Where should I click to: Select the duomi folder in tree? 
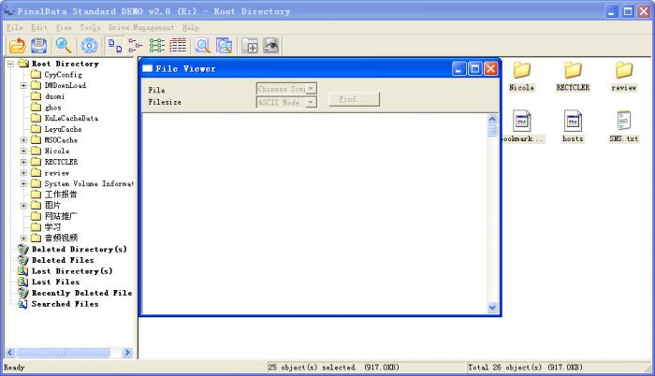[x=54, y=96]
